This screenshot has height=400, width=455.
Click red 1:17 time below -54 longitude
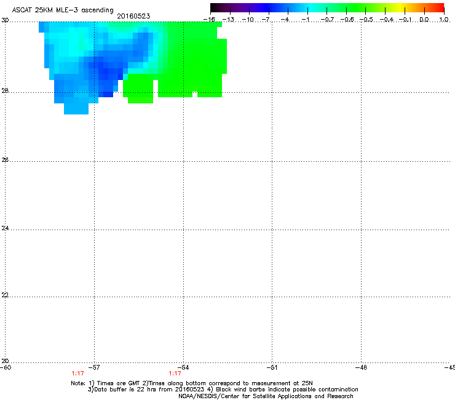[175, 374]
